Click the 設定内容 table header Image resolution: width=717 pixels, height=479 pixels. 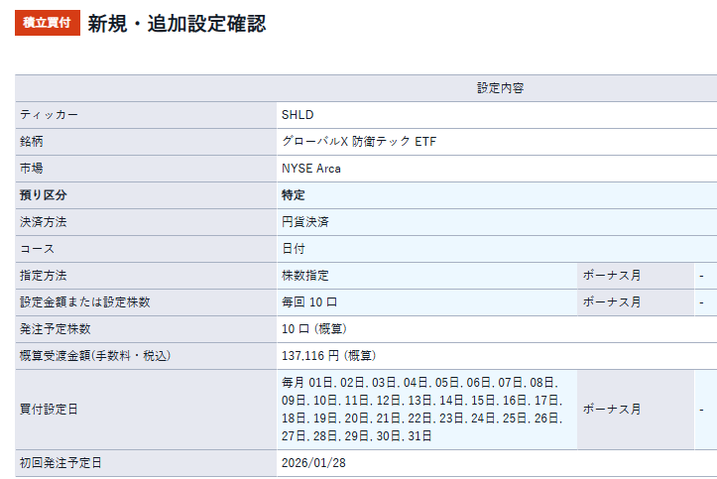click(x=500, y=88)
